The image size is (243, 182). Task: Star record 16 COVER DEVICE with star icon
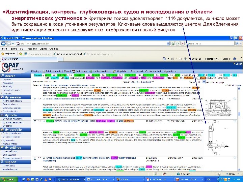click(235, 121)
